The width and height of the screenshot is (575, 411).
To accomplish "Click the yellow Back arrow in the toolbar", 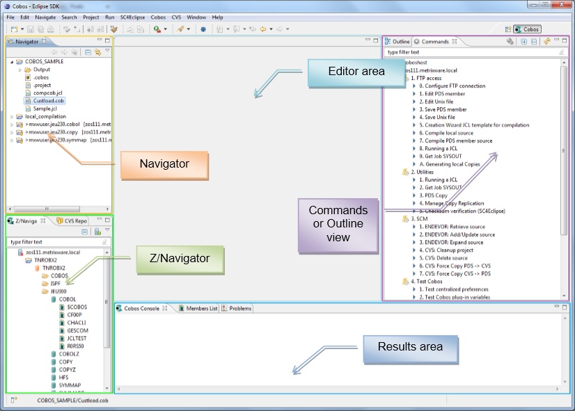I will [263, 29].
